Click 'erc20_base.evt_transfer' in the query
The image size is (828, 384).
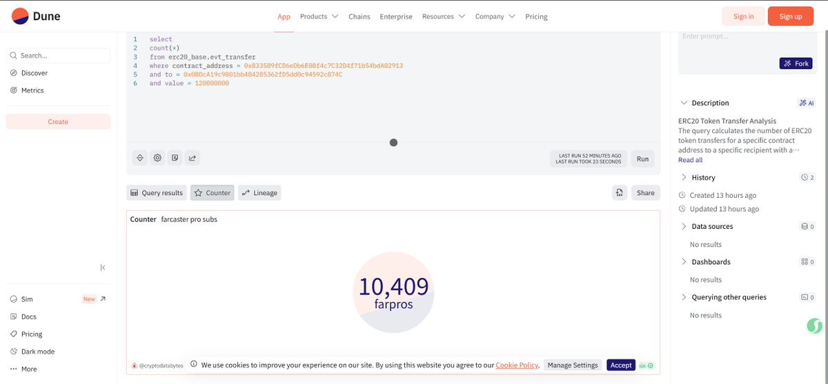point(210,57)
